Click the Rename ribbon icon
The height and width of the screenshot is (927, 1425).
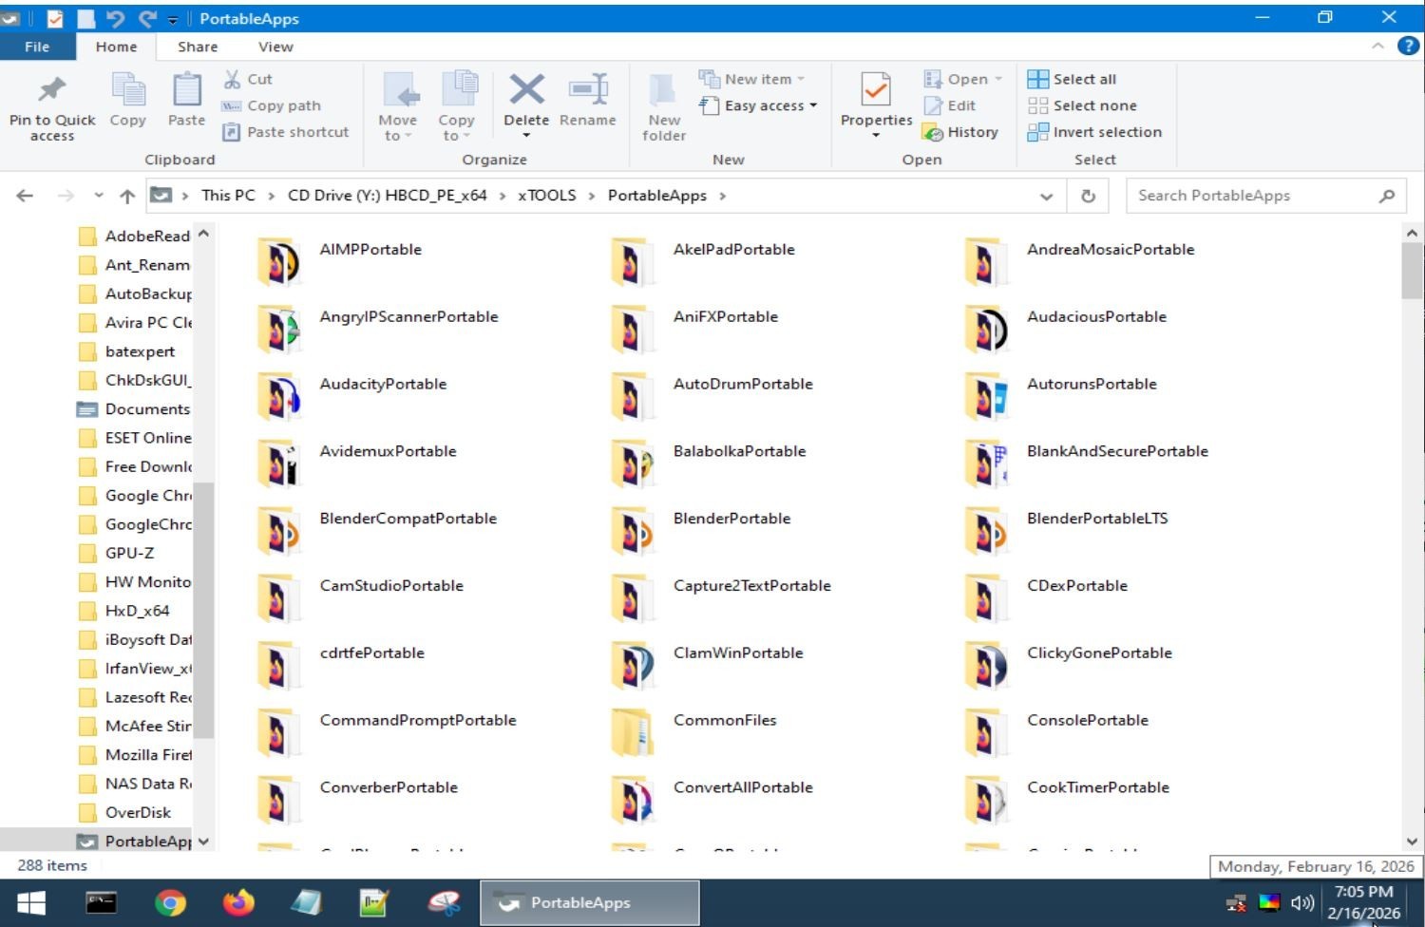[x=588, y=89]
